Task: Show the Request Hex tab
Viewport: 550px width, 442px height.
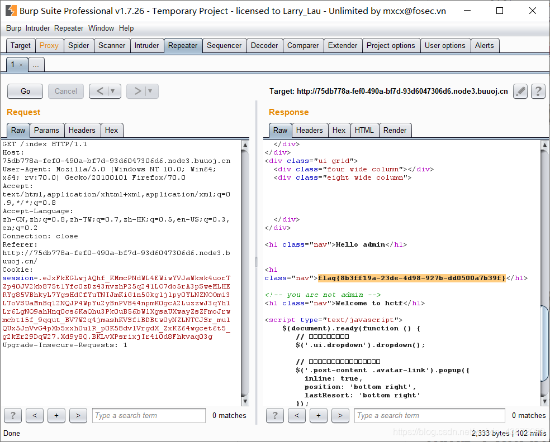Action: click(x=112, y=130)
